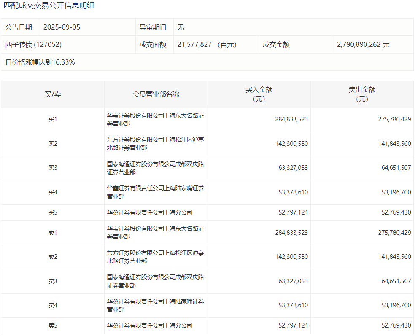Screen dimensions: 415x336
Task: Open 华鑫证券上海陆家嘴 branch in 买4 row
Action: (155, 193)
